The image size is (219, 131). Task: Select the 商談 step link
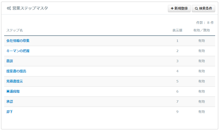(10, 61)
